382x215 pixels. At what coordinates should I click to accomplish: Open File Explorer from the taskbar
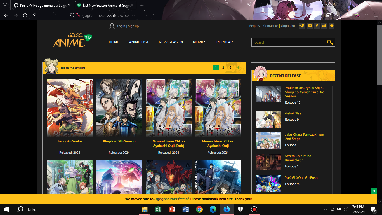(x=145, y=209)
